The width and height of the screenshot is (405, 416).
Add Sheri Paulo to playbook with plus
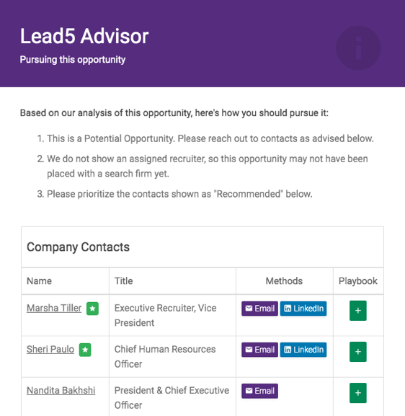(358, 352)
